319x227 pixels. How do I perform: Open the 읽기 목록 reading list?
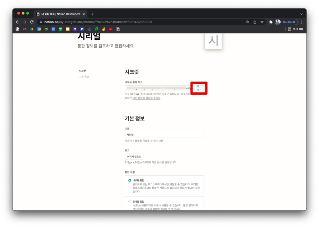click(296, 29)
